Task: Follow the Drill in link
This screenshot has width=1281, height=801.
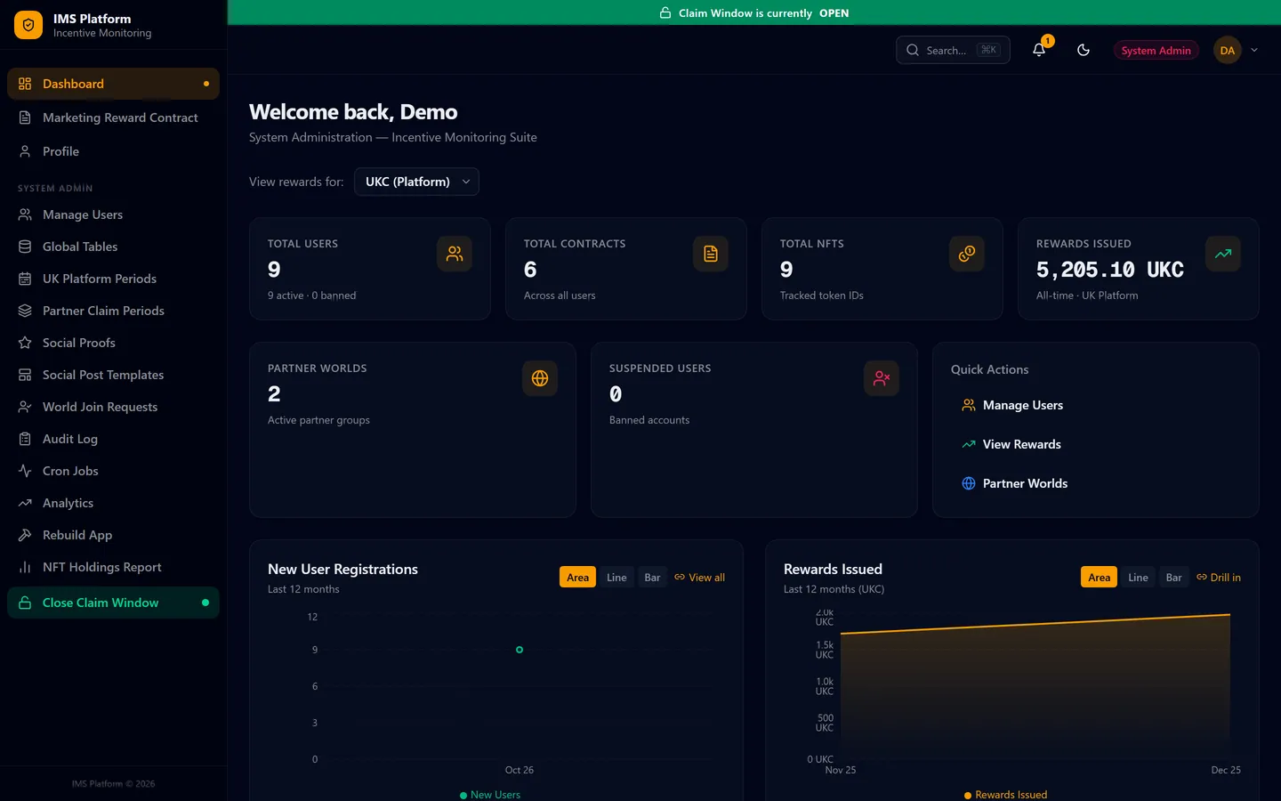Action: (x=1219, y=578)
